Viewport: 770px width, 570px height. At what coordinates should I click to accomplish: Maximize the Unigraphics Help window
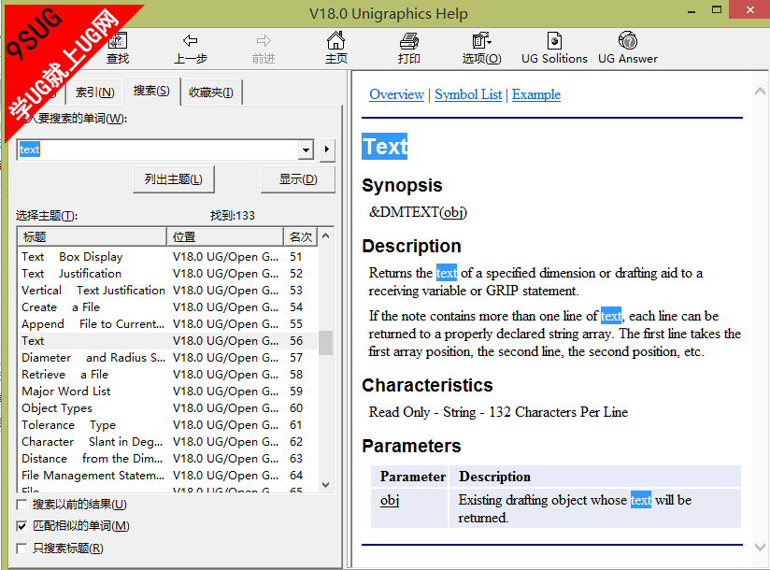(x=717, y=11)
